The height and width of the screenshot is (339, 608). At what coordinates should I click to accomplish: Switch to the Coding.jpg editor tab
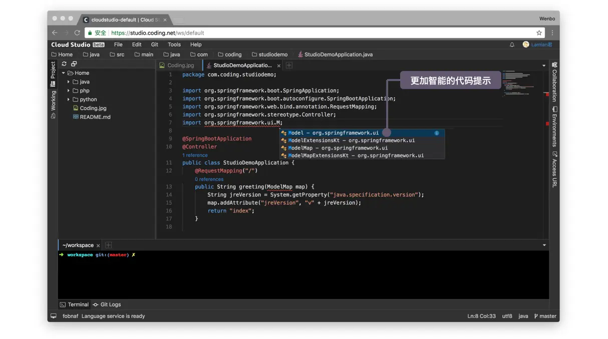pos(177,65)
